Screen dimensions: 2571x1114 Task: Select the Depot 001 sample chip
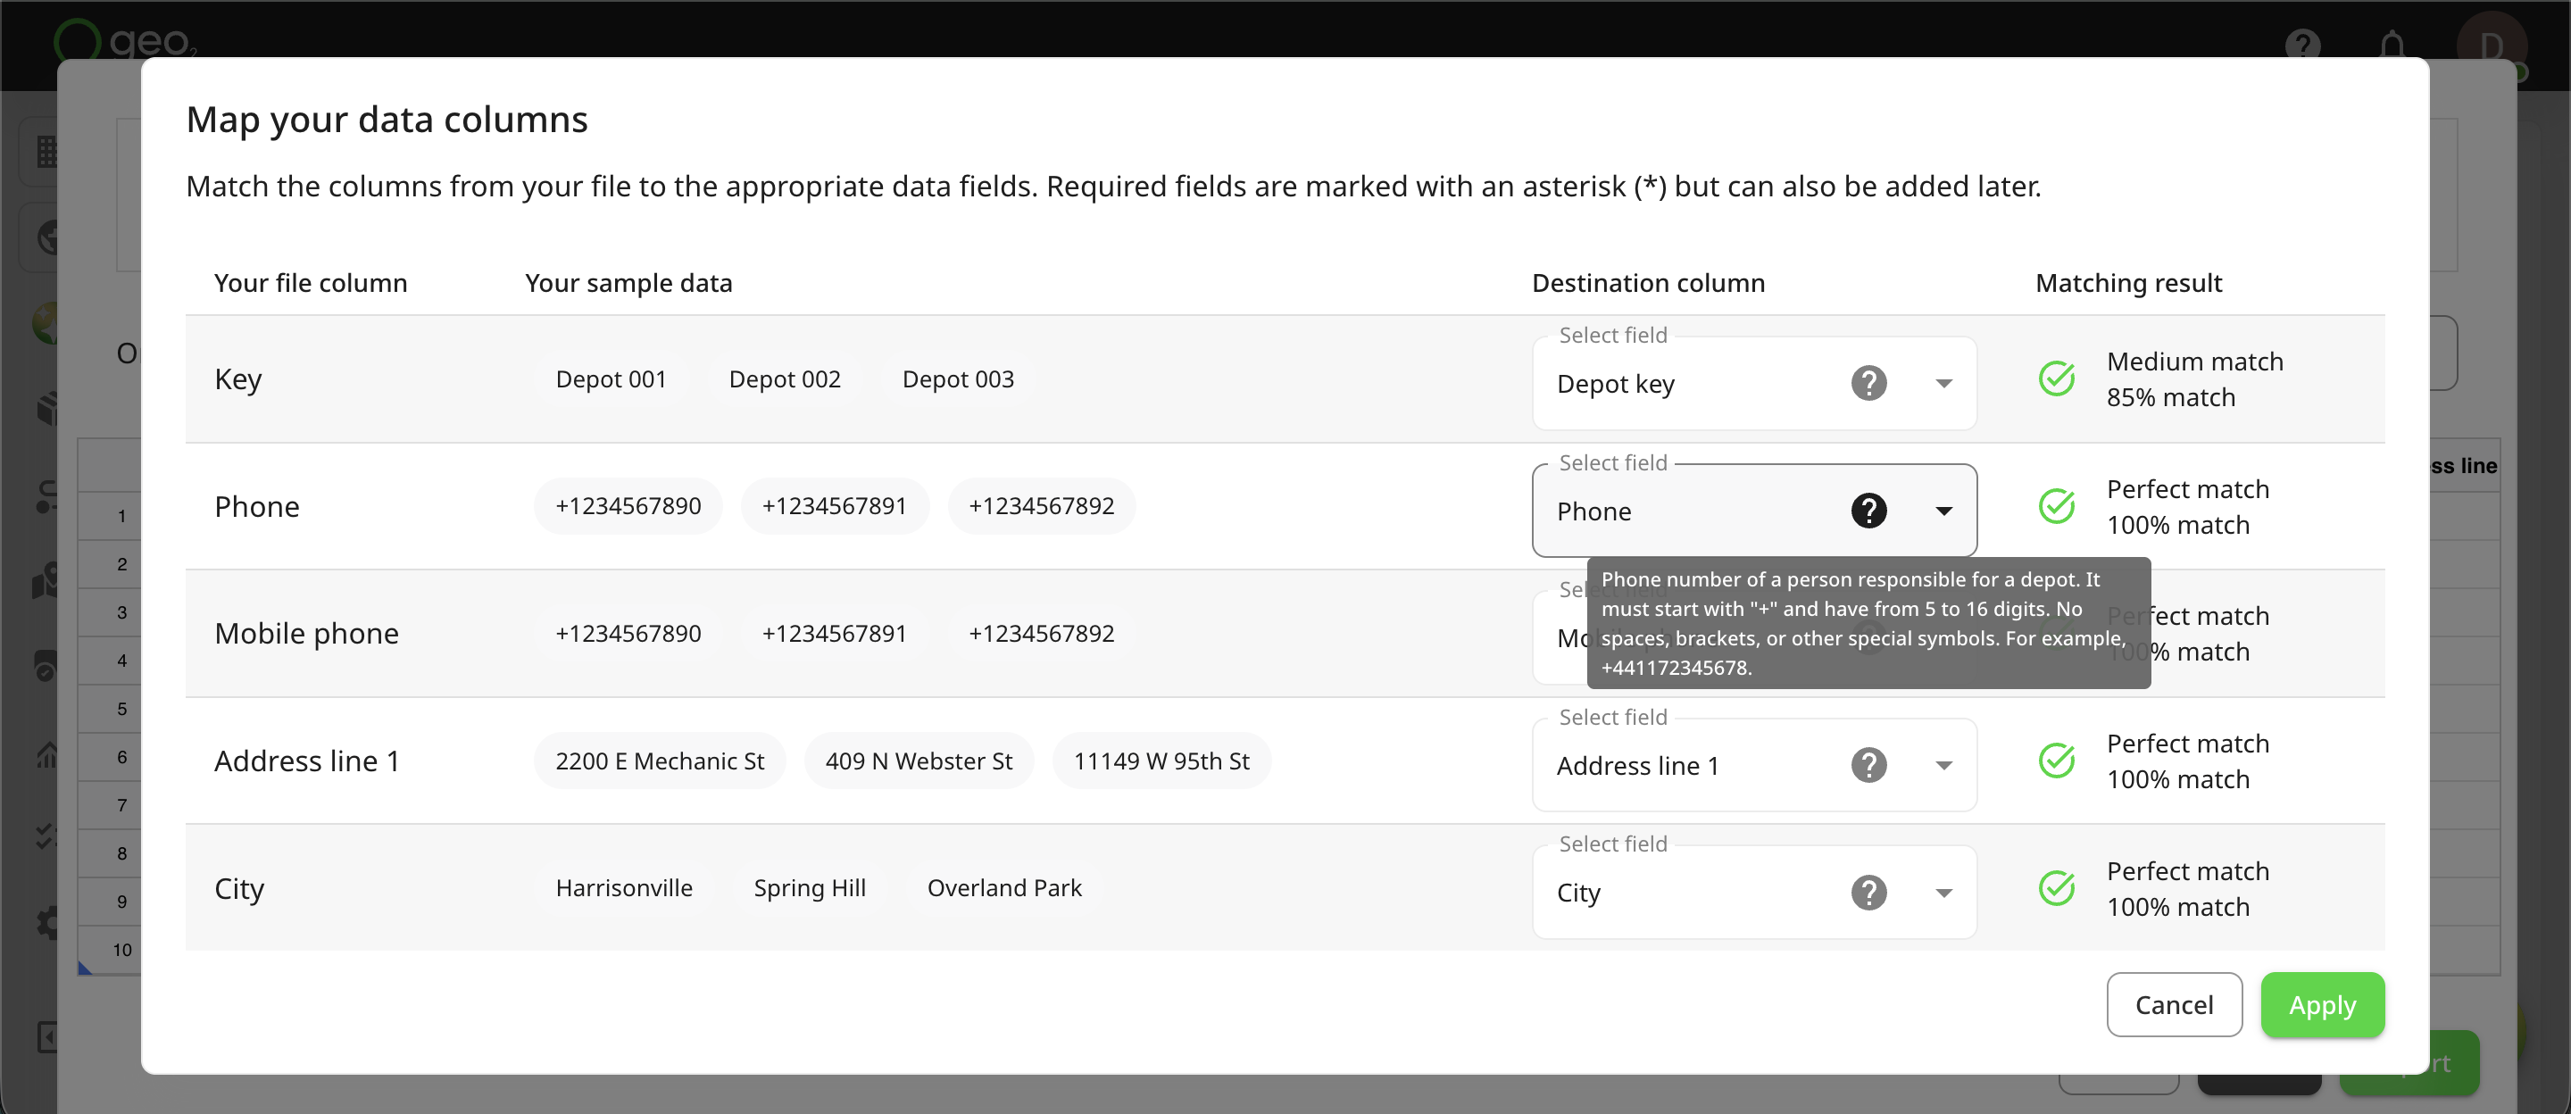[x=611, y=379]
